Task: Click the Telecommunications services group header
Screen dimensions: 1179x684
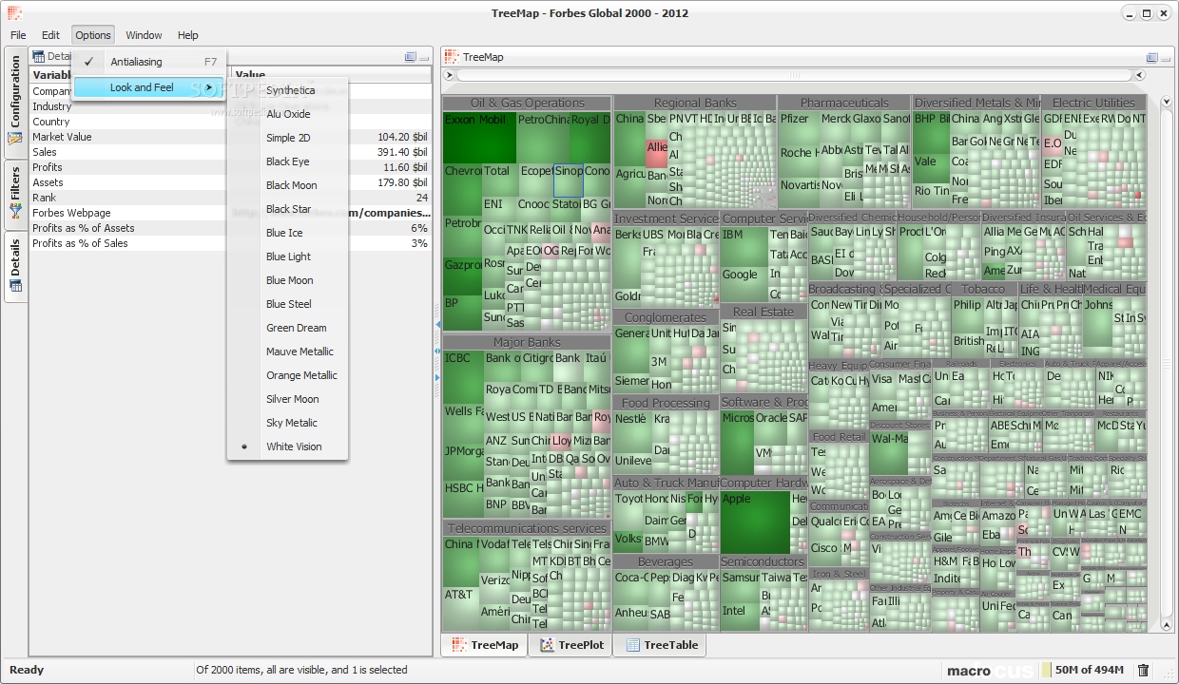Action: (527, 528)
